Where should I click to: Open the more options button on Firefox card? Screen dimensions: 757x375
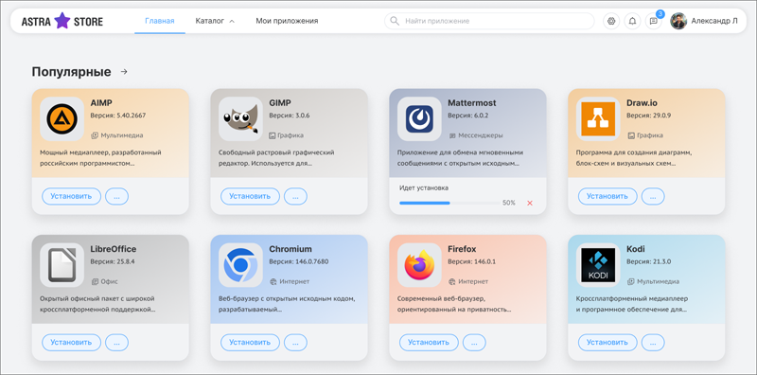(x=474, y=342)
